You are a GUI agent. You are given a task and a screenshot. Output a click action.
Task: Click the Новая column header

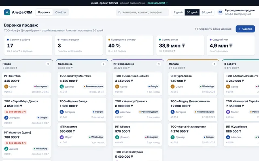coord(26,66)
